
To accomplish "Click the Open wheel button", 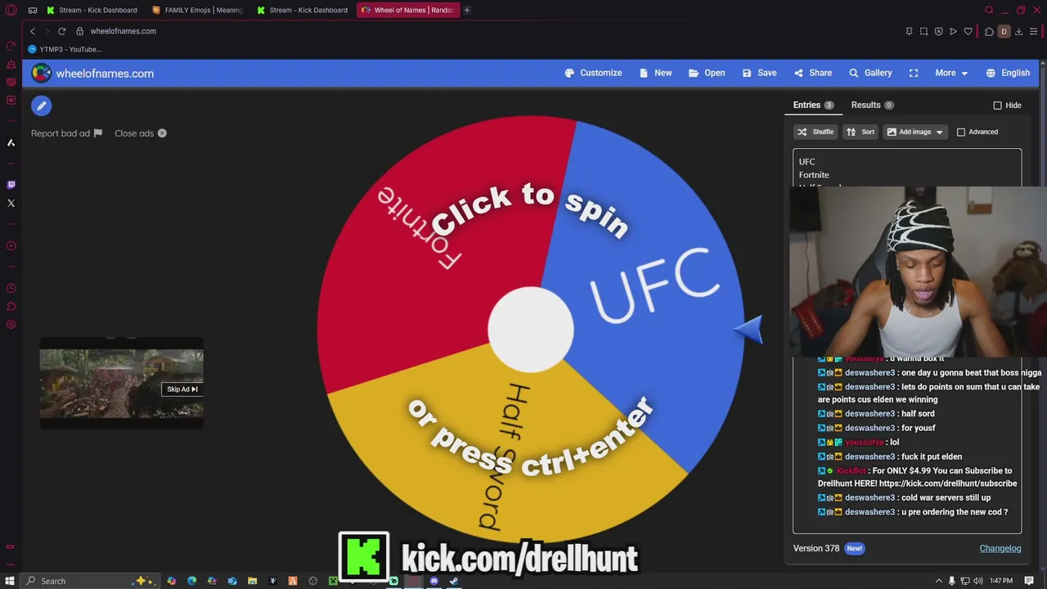I will (x=707, y=73).
